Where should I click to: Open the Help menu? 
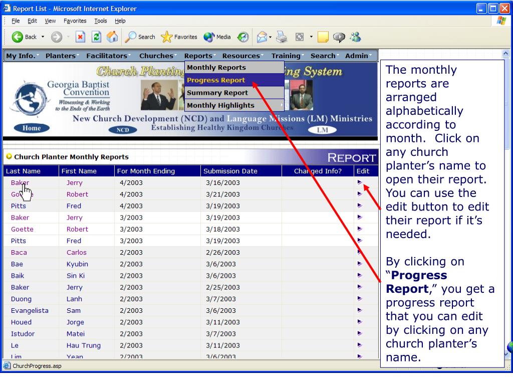(x=120, y=21)
